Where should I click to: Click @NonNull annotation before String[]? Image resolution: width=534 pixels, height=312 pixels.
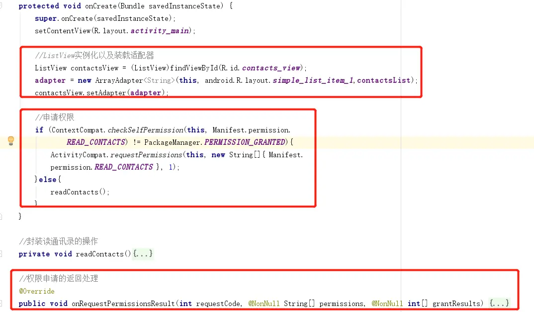point(264,304)
